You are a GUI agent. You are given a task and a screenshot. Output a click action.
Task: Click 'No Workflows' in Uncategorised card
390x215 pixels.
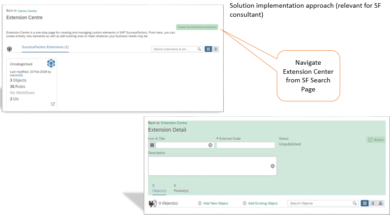(22, 93)
